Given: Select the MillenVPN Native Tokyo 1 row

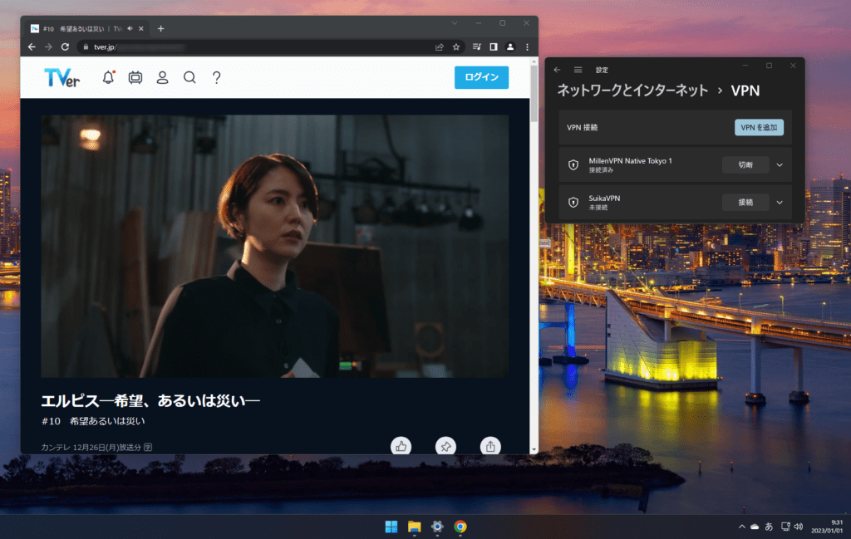Looking at the screenshot, I should coord(675,164).
